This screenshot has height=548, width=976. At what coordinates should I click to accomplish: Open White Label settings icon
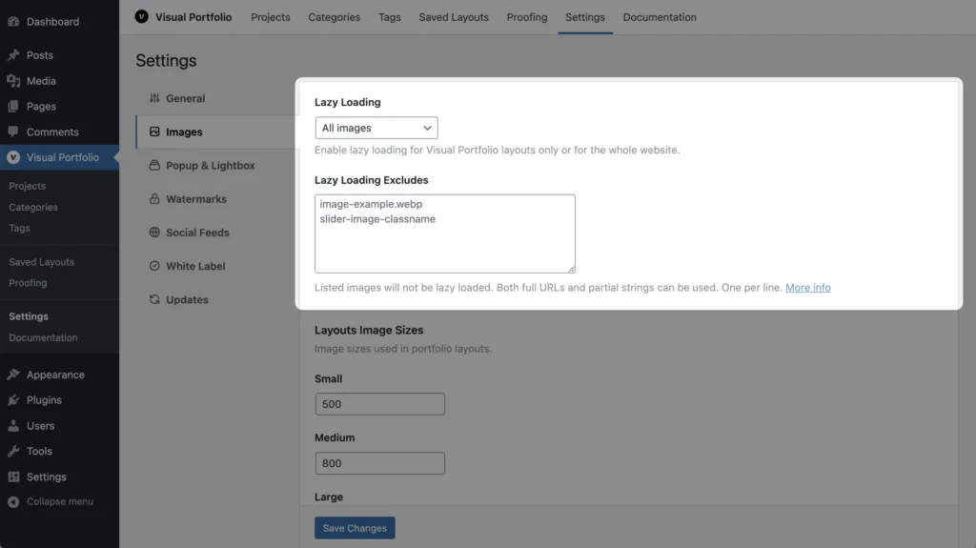click(154, 266)
